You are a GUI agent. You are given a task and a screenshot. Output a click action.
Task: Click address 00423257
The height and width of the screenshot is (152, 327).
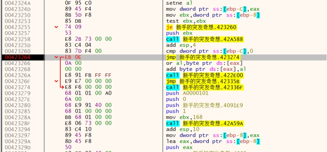17,33
